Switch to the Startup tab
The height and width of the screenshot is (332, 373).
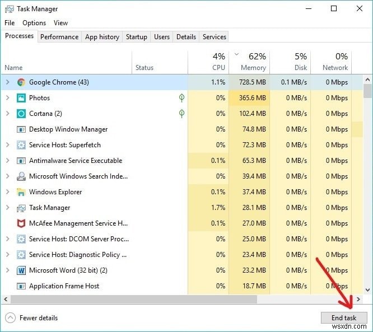tap(136, 37)
